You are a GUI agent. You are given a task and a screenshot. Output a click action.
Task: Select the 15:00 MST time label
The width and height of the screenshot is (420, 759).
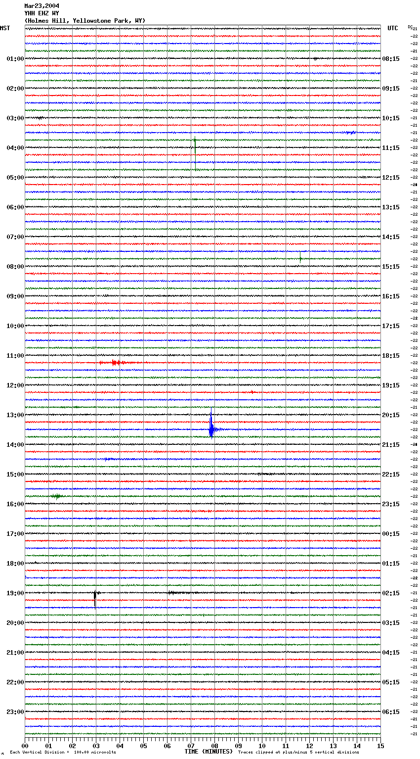click(15, 474)
